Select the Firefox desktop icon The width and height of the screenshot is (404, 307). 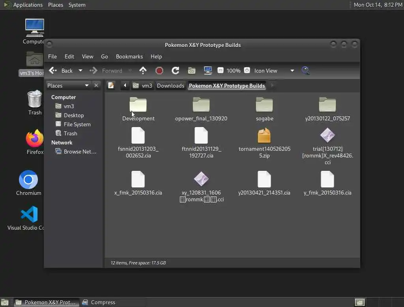click(x=35, y=142)
